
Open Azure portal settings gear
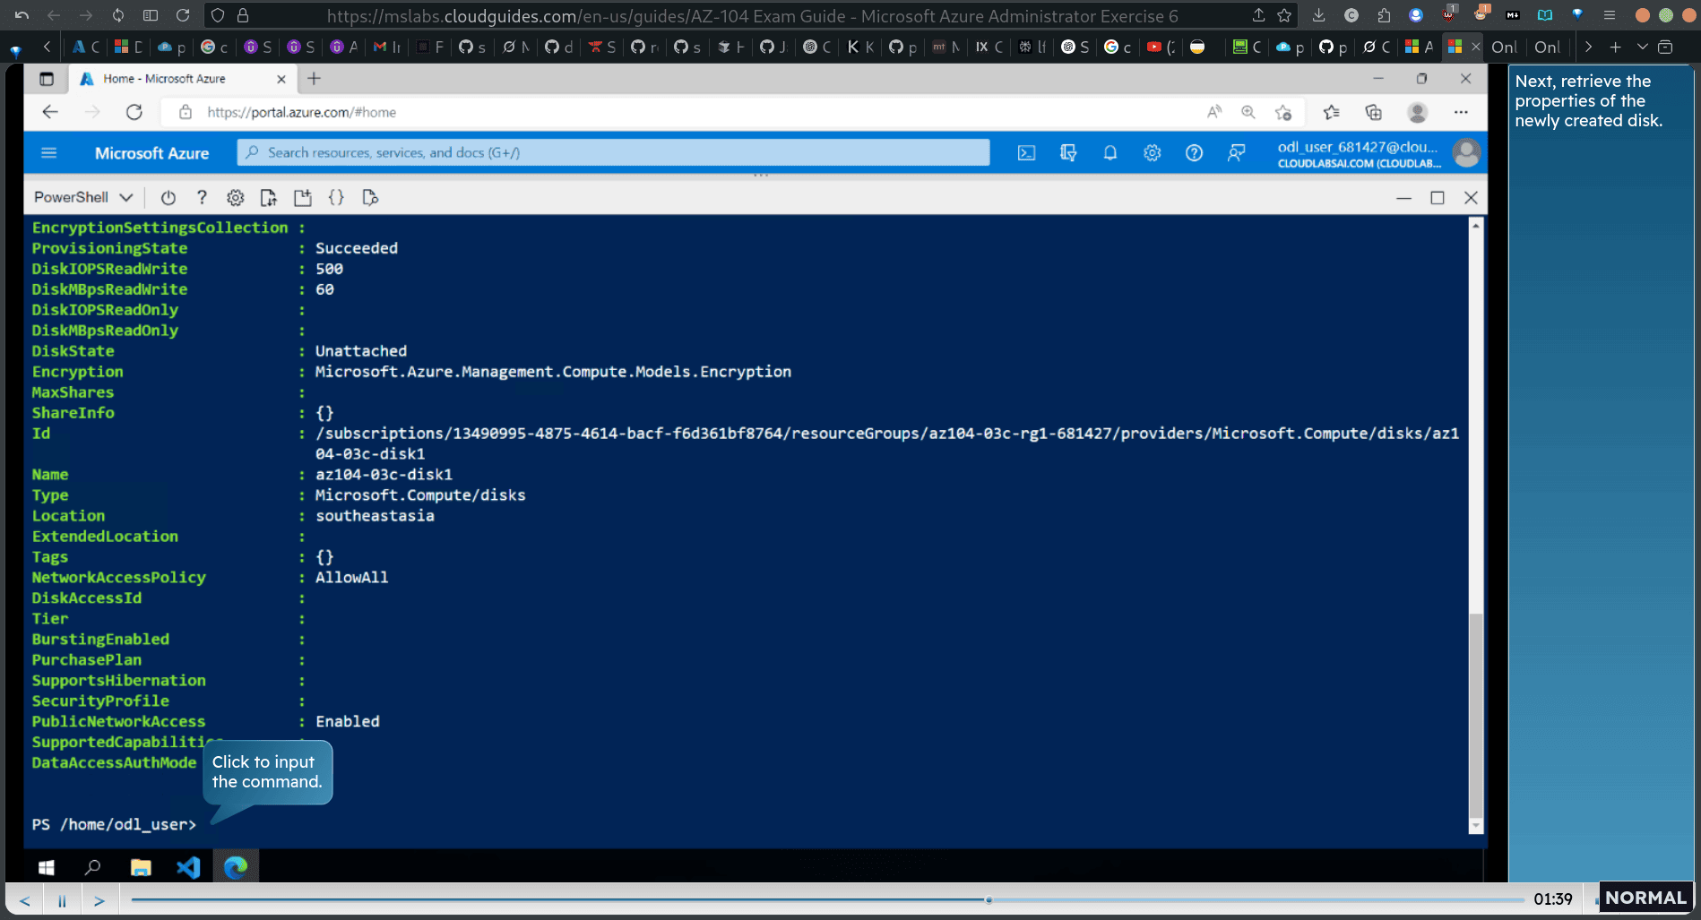point(1152,153)
